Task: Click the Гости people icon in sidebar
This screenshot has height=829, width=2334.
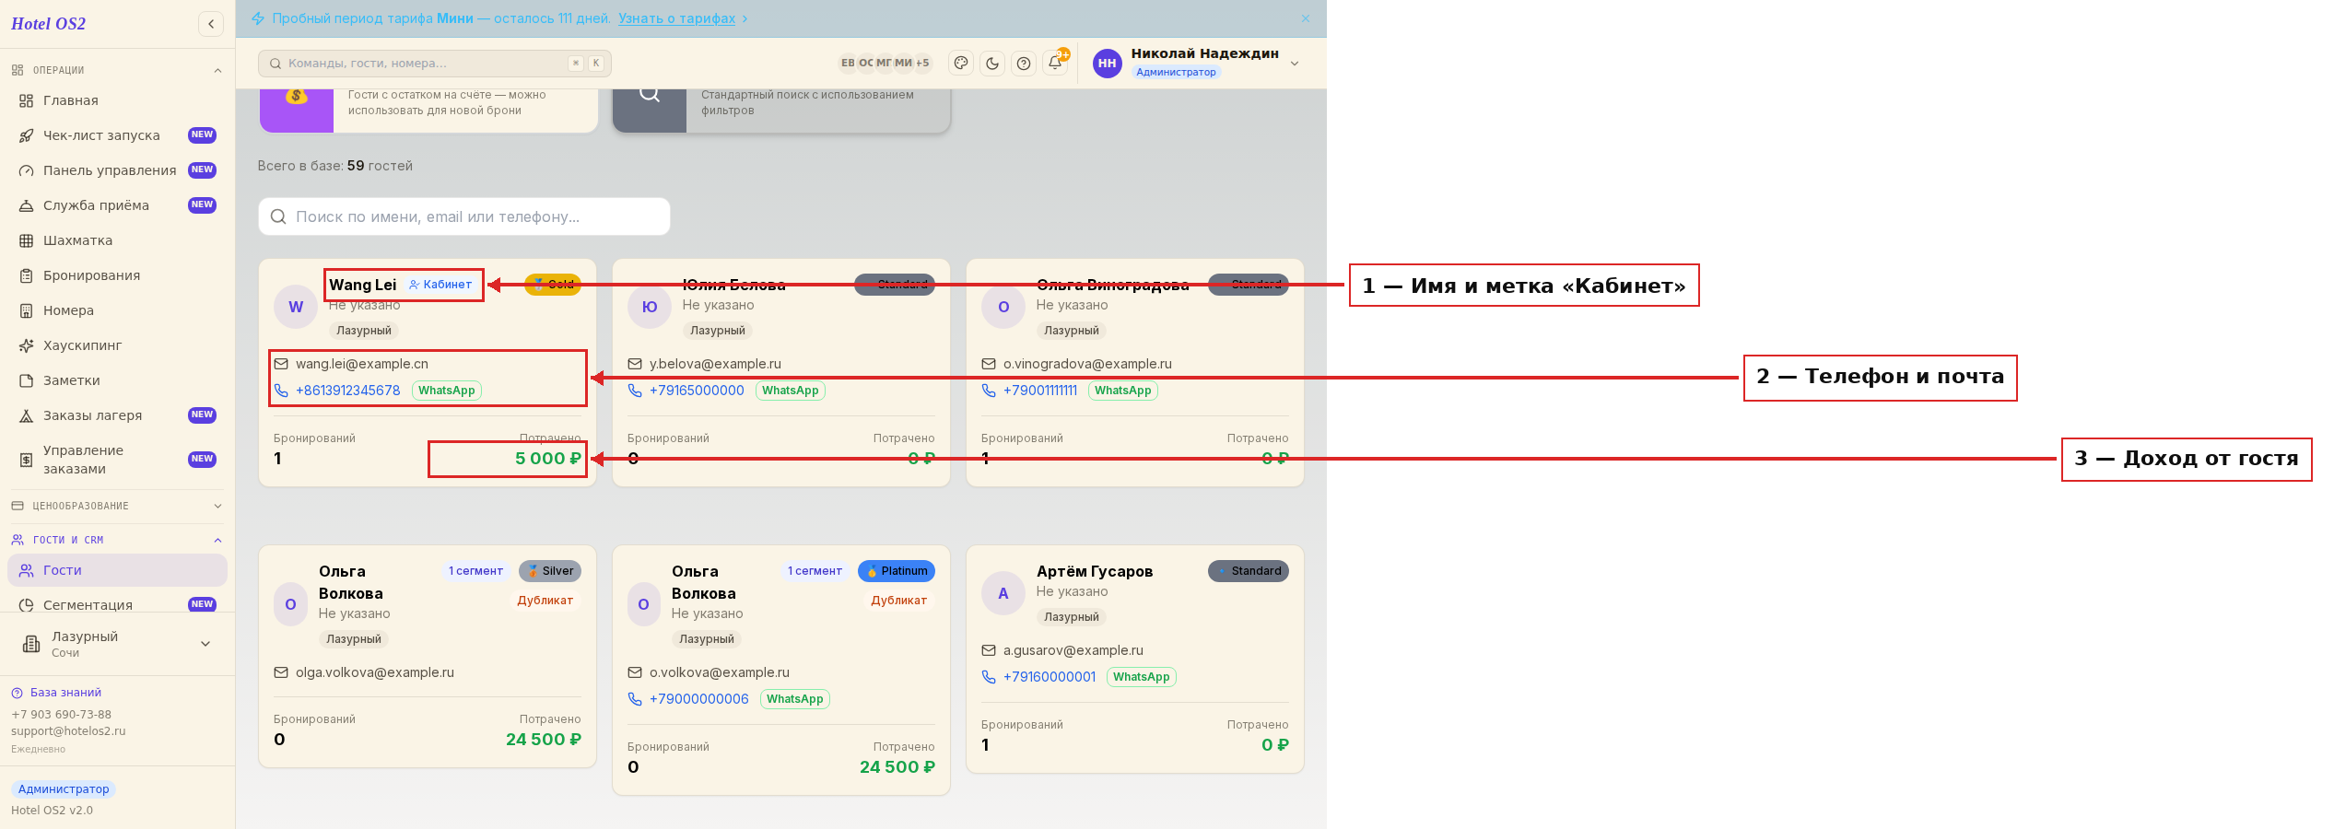Action: [x=27, y=570]
